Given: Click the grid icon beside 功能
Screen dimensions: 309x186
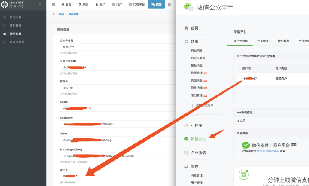Looking at the screenshot, I should click(x=186, y=42).
